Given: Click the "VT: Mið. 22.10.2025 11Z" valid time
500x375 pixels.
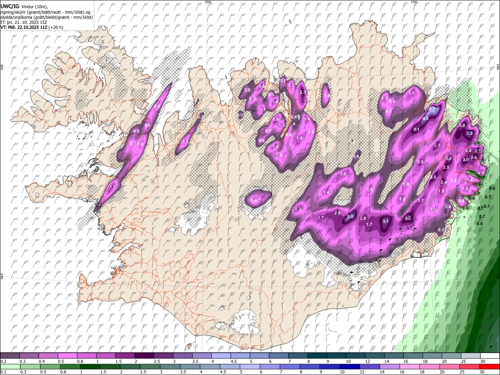Looking at the screenshot, I should (24, 27).
